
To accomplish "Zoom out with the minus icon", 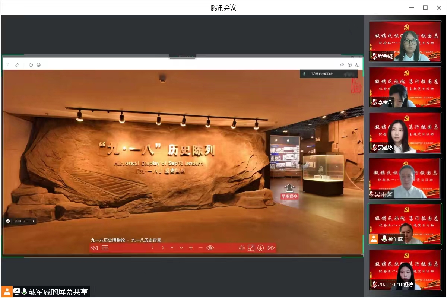I will coord(200,248).
